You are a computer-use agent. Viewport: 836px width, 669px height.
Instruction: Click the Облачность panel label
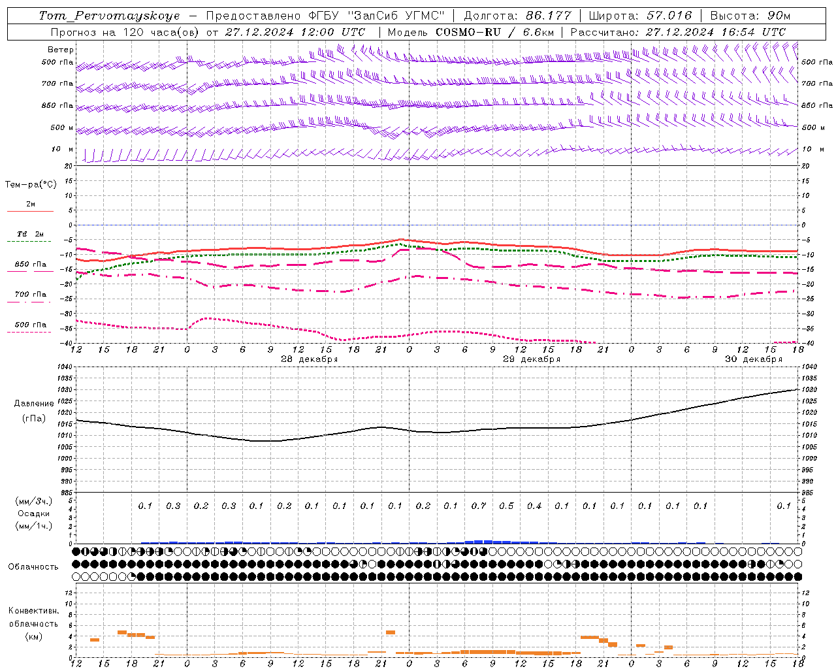[33, 567]
